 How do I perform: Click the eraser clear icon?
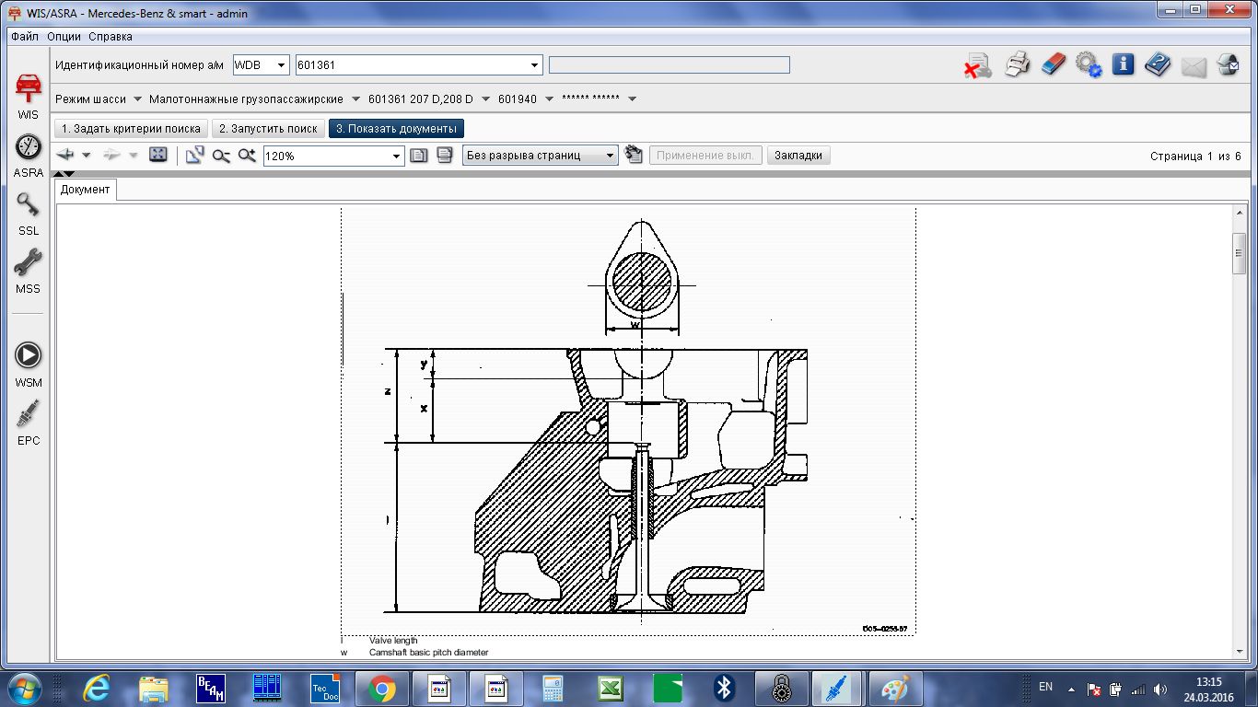(x=1053, y=65)
